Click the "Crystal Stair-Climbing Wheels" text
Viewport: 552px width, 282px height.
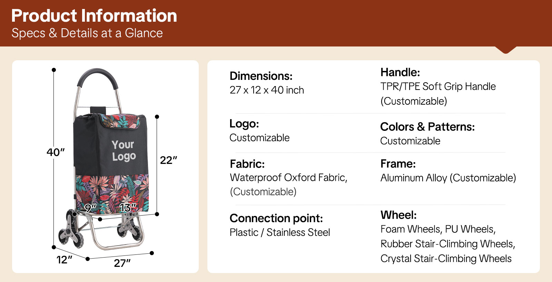446,259
